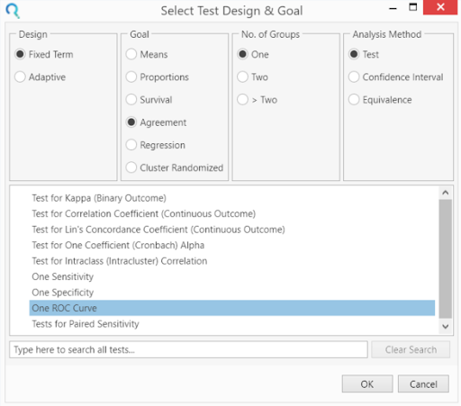
Task: Set number of groups to Two
Action: pyautogui.click(x=242, y=77)
